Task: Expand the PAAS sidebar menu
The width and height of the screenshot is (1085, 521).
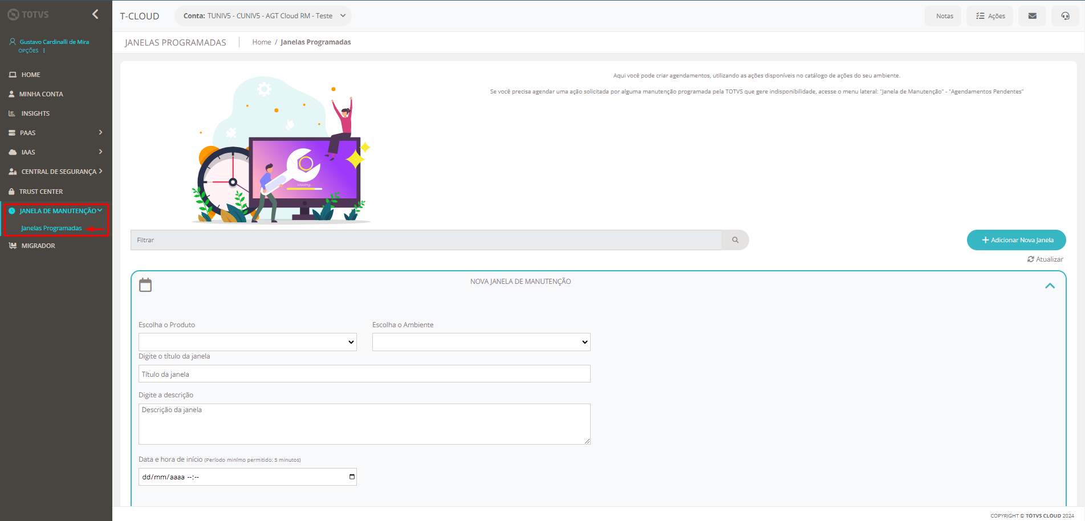Action: tap(56, 133)
